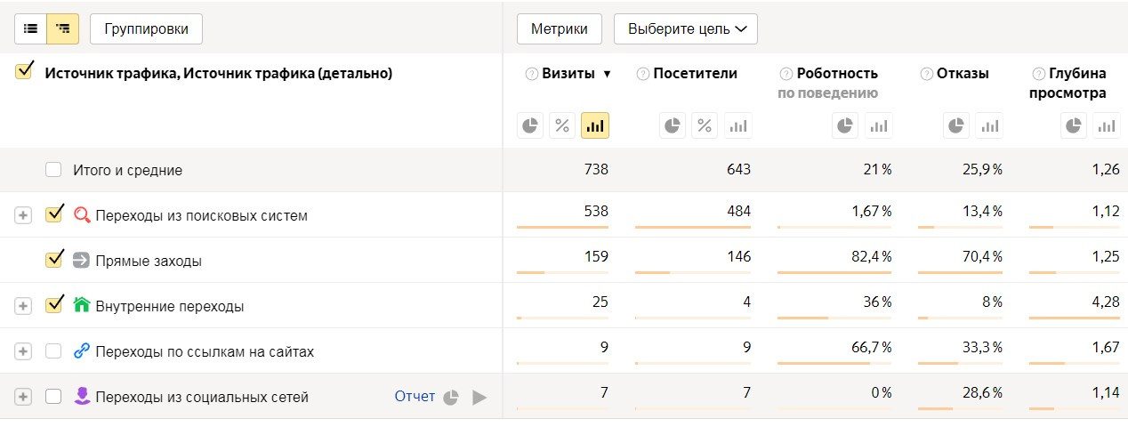
Task: Show pie chart for Визиты column
Action: click(x=530, y=125)
